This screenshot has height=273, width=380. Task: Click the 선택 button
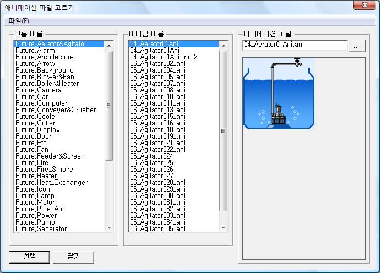click(x=29, y=257)
